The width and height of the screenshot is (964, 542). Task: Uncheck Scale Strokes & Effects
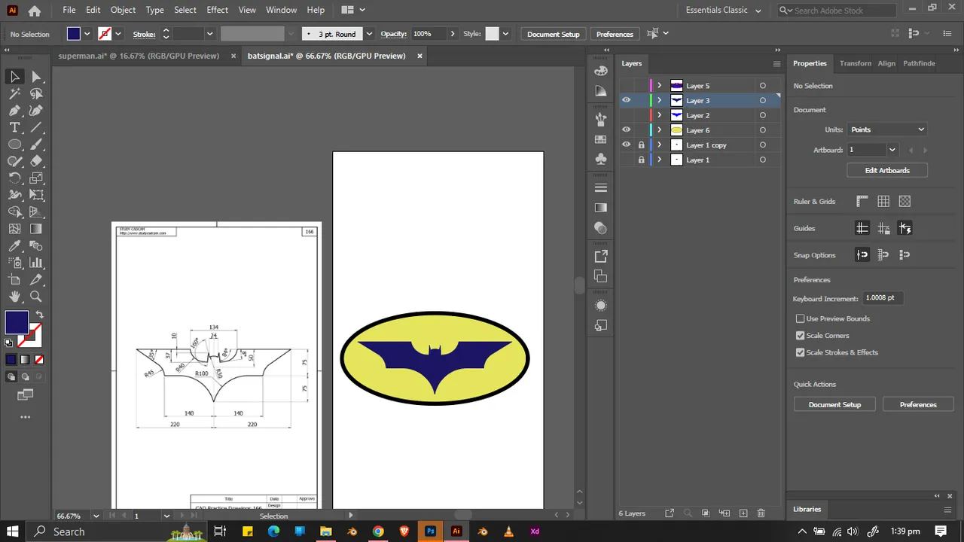tap(801, 352)
